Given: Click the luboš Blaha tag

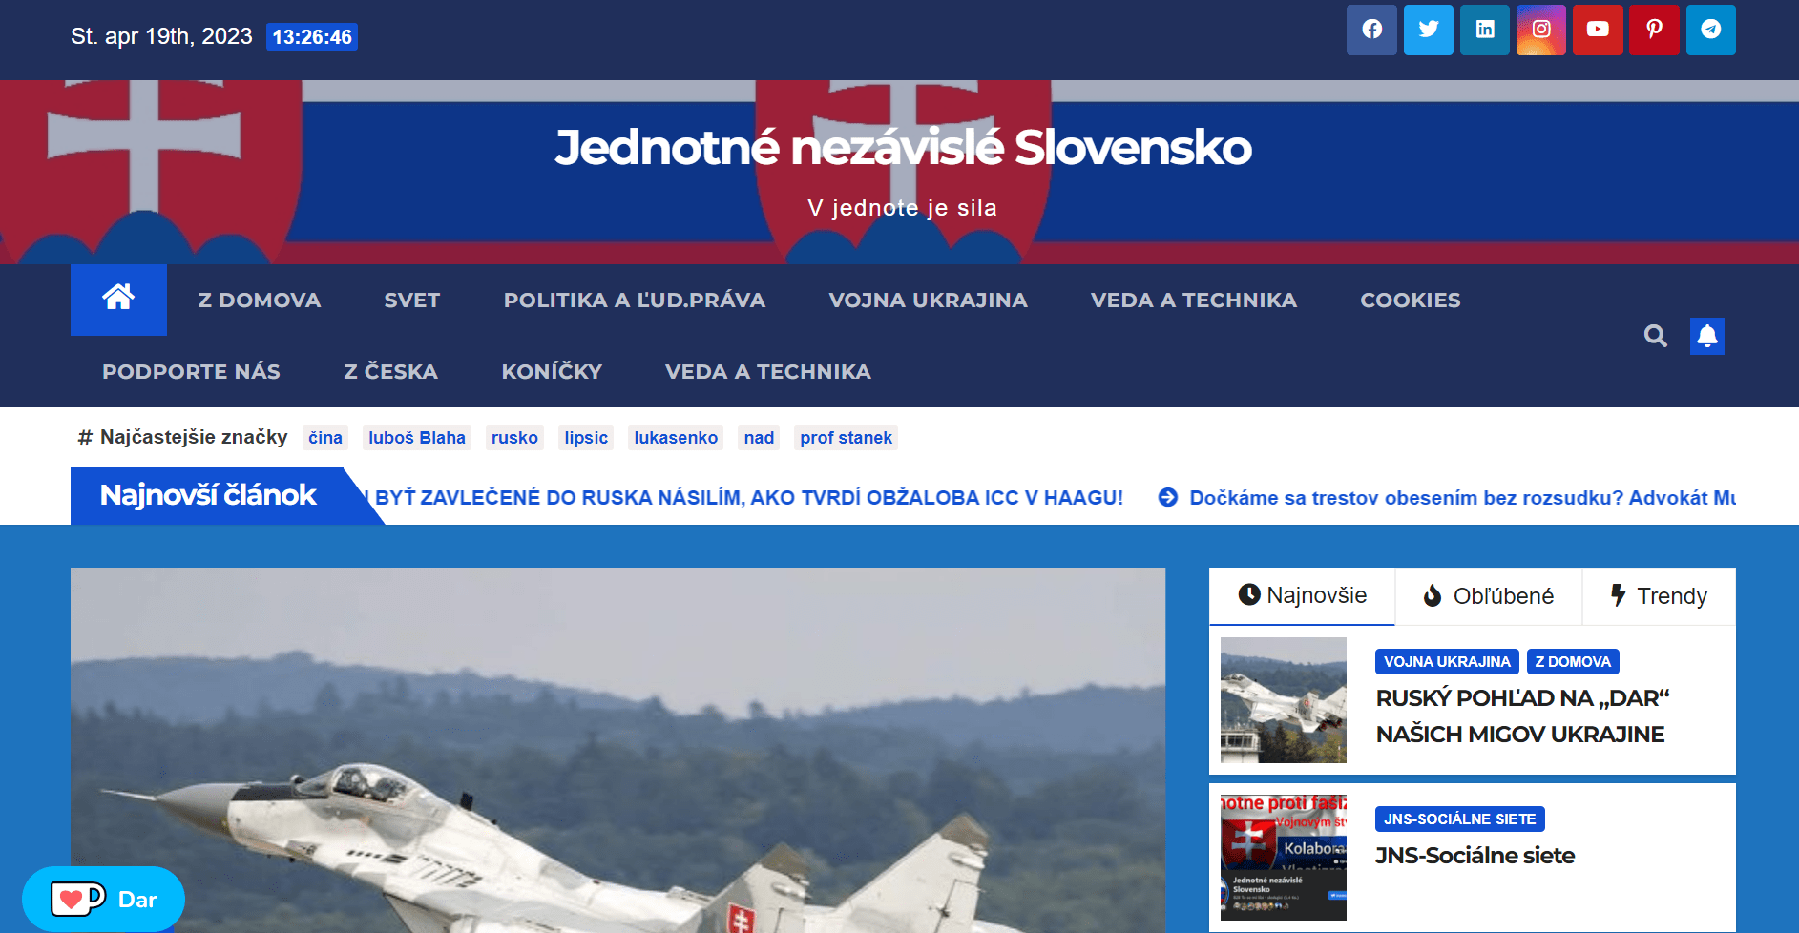Looking at the screenshot, I should pos(417,438).
